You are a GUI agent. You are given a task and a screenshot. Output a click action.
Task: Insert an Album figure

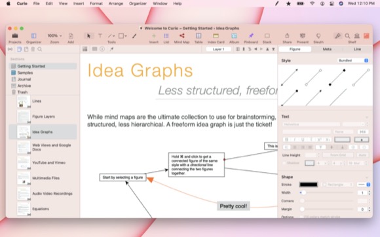[234, 36]
